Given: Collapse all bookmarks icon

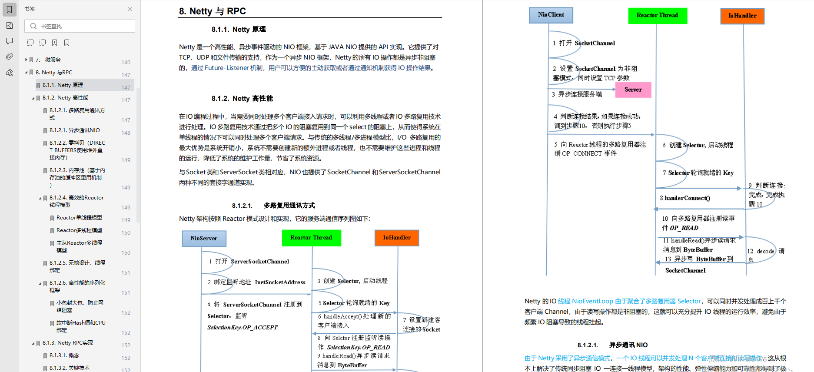Looking at the screenshot, I should click(43, 43).
